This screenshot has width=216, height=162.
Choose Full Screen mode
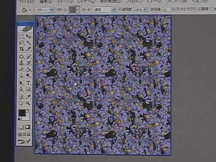point(28,134)
